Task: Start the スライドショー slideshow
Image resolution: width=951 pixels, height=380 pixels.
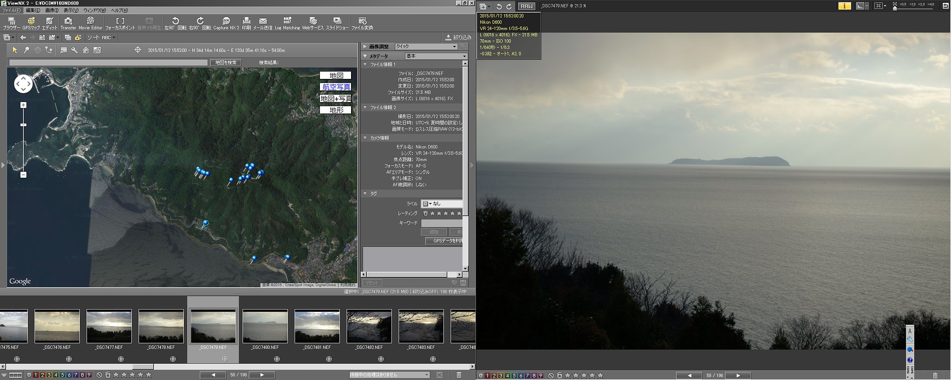Action: coord(337,23)
